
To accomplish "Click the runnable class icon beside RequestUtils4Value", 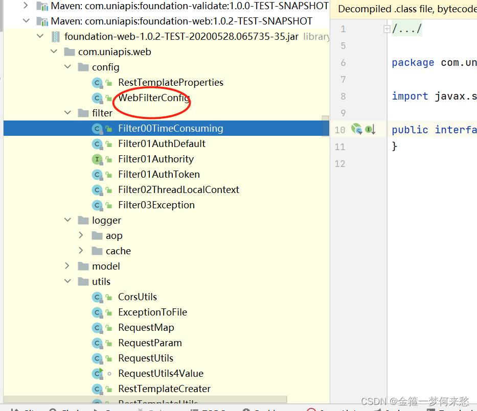I will (x=97, y=373).
